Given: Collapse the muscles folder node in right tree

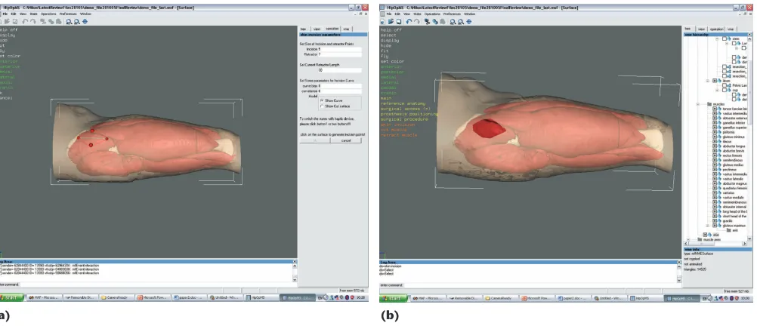Looking at the screenshot, I should pyautogui.click(x=698, y=103).
